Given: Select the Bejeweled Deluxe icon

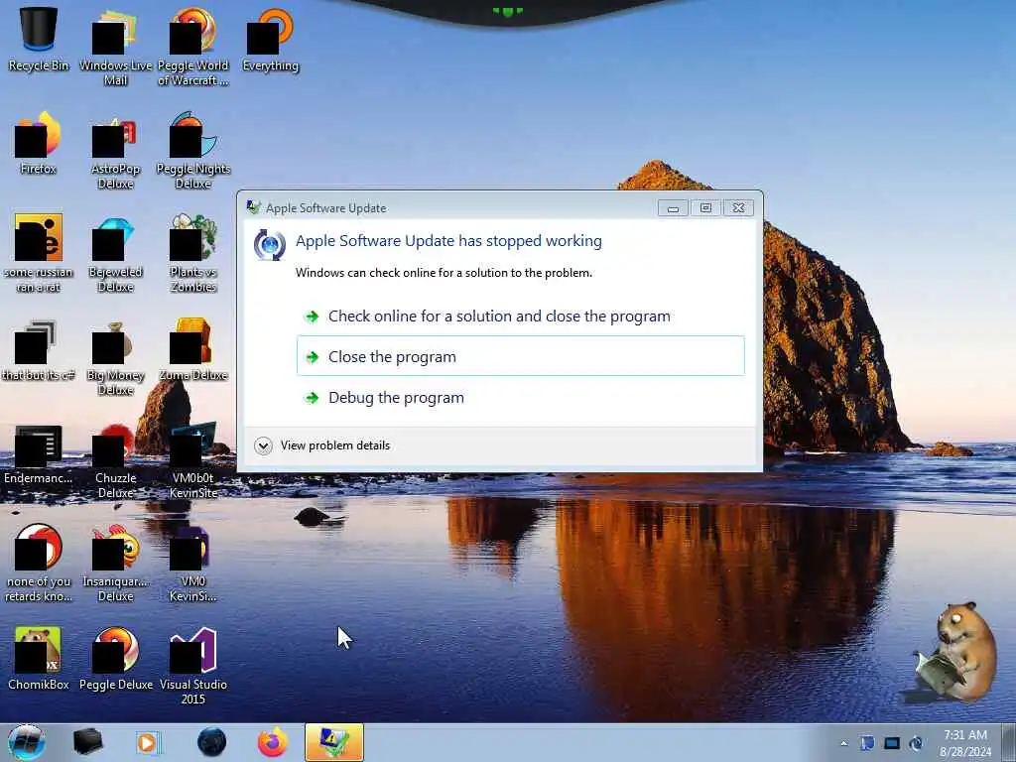Looking at the screenshot, I should click(115, 254).
